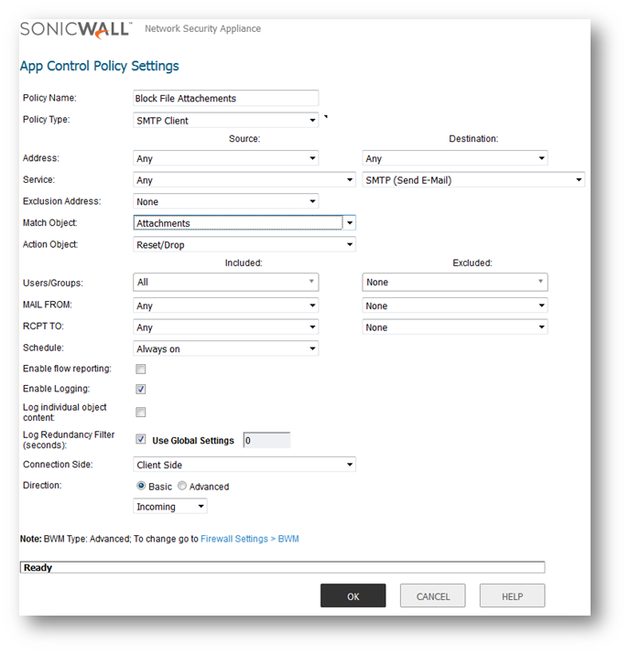Viewport: 629px width, 654px height.
Task: Toggle the Use Global Settings checkbox
Action: click(141, 439)
